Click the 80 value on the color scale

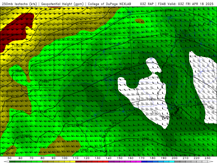pos(42,158)
